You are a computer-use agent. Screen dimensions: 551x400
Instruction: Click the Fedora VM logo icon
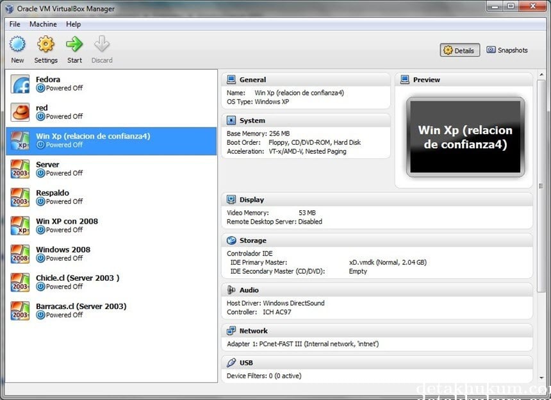[20, 84]
